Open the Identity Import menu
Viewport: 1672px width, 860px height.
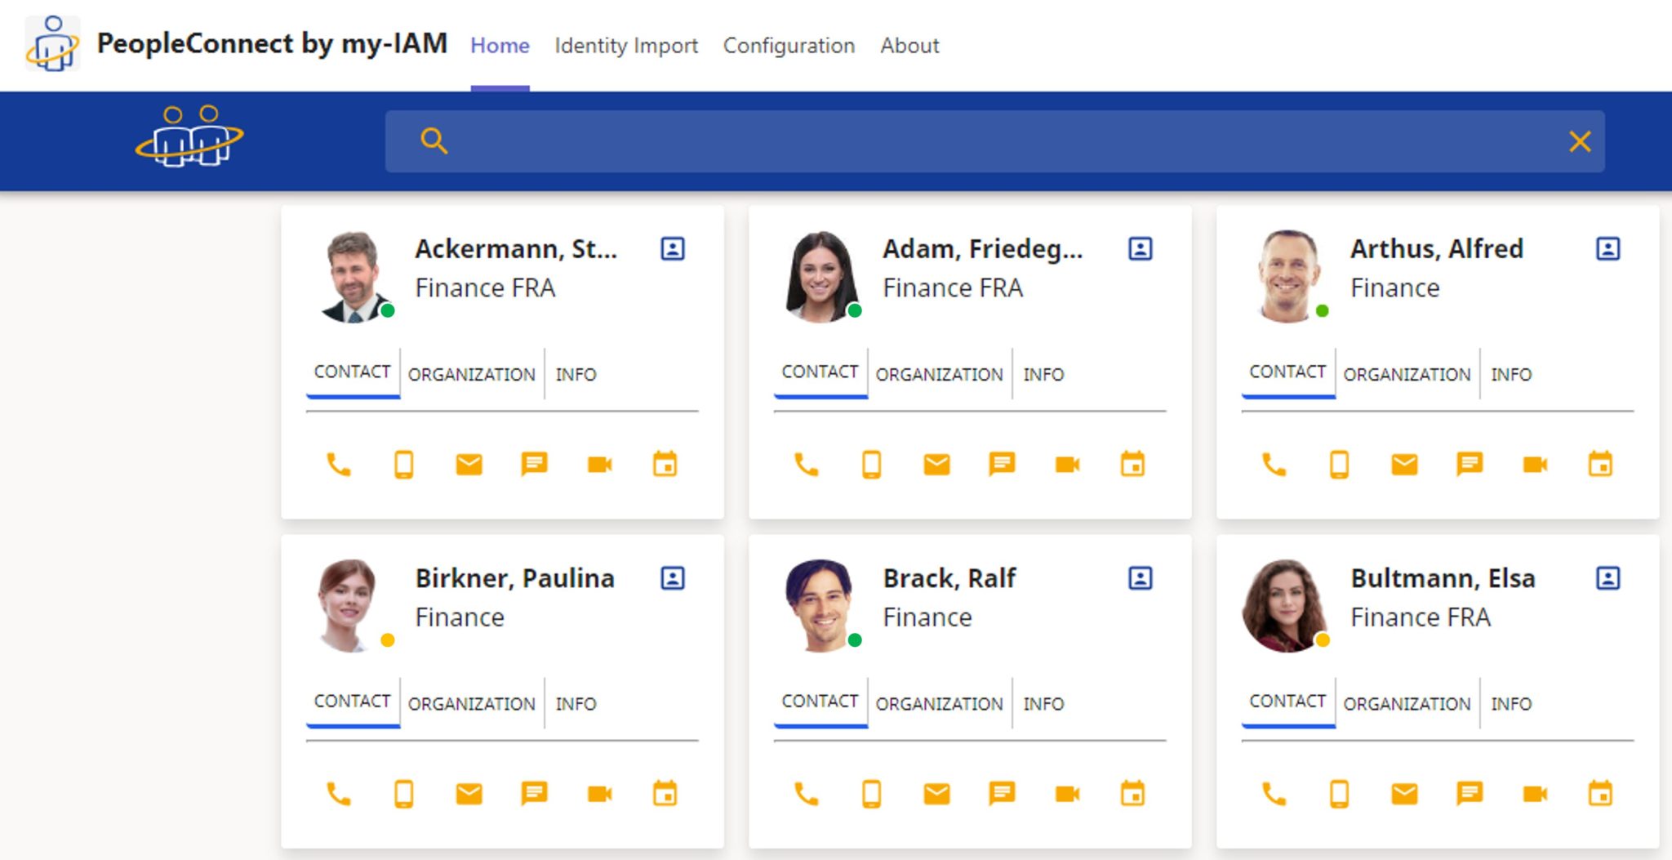pyautogui.click(x=626, y=46)
